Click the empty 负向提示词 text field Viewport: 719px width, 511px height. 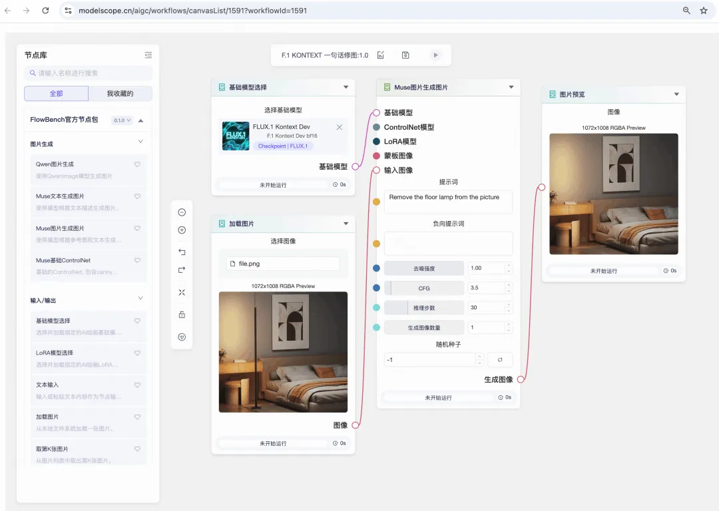pyautogui.click(x=448, y=244)
